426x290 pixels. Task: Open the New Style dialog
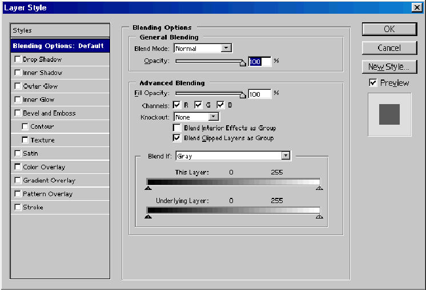389,67
